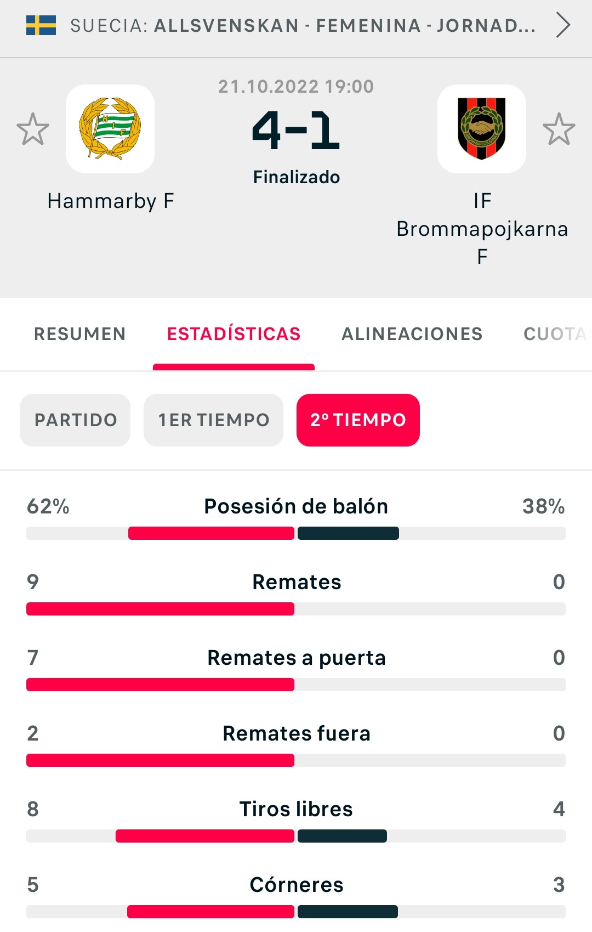592x932 pixels.
Task: Tap the Hammarby F team crest
Action: click(x=110, y=129)
